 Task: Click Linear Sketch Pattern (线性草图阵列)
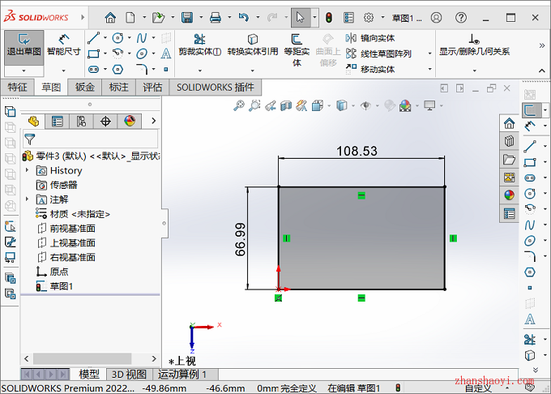click(x=378, y=54)
